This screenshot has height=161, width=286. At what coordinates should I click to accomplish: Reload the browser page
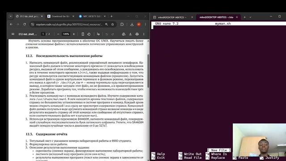25,24
